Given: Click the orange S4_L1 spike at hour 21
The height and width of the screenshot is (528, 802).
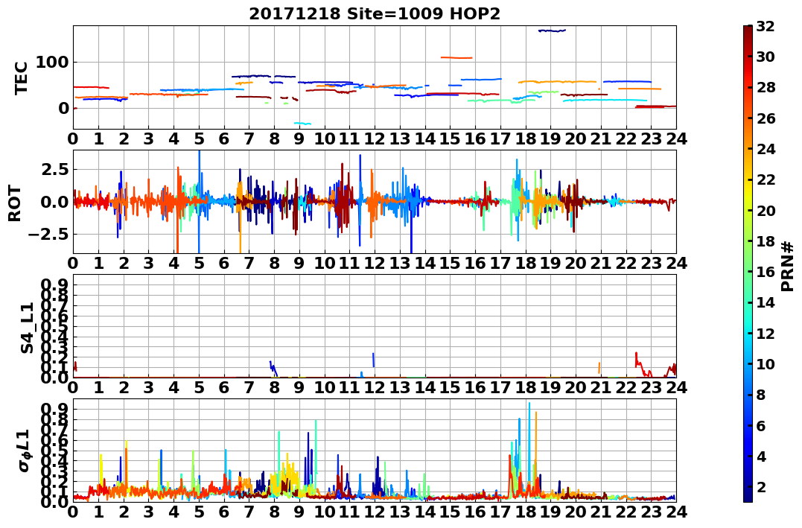Looking at the screenshot, I should click(599, 368).
